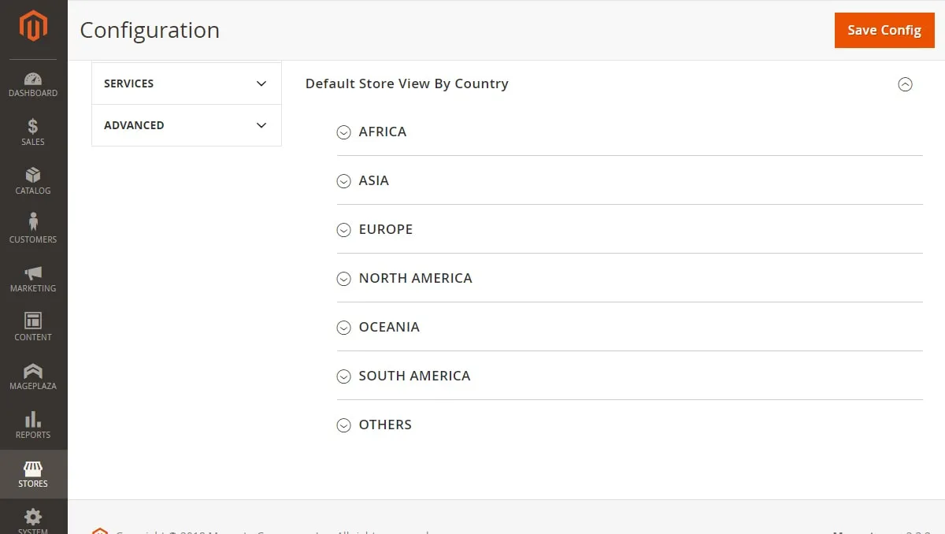The image size is (945, 534).
Task: Open the Mageplaza extension menu
Action: click(33, 376)
